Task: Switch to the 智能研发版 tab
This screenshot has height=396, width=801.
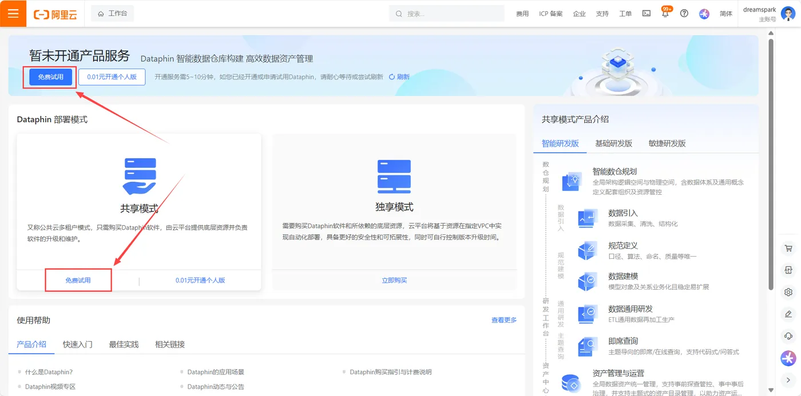Action: point(560,143)
